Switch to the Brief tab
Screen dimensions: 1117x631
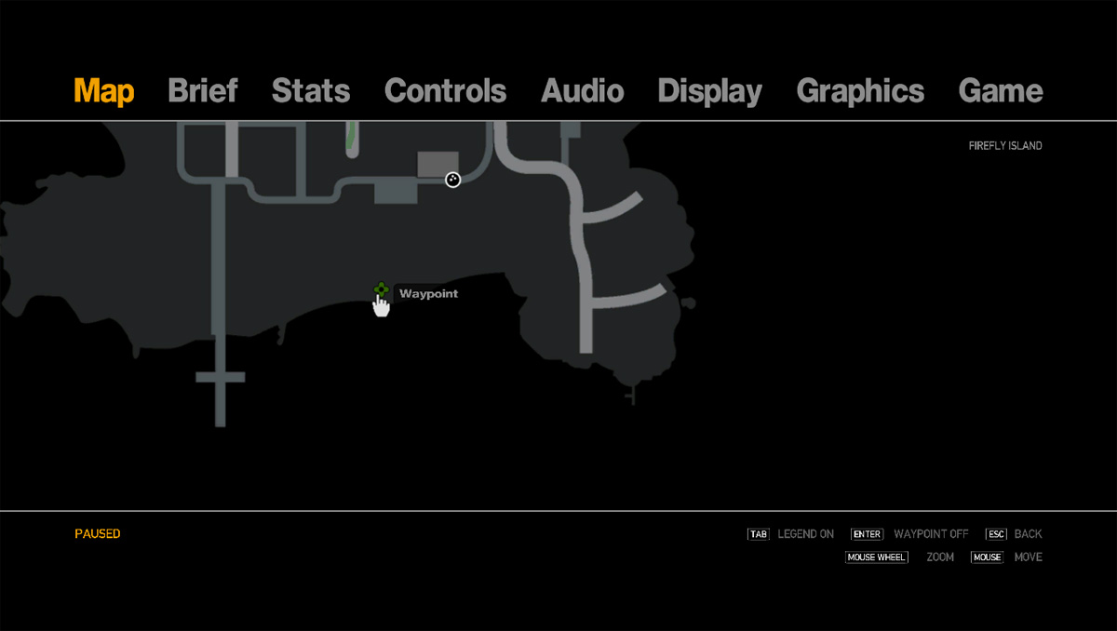point(203,91)
